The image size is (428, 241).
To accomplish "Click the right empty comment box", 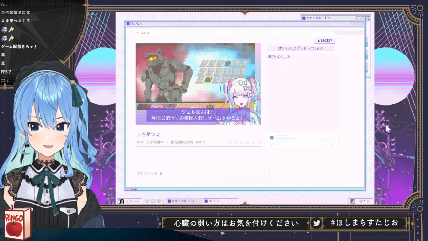I will [305, 173].
